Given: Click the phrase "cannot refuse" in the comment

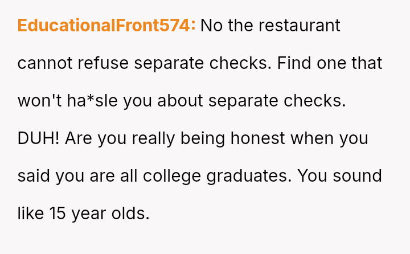Looking at the screenshot, I should [73, 63].
